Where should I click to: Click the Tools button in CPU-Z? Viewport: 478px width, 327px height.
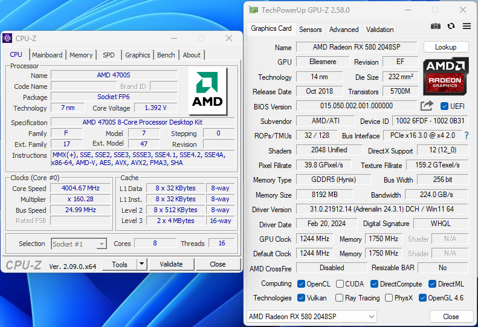(x=120, y=265)
